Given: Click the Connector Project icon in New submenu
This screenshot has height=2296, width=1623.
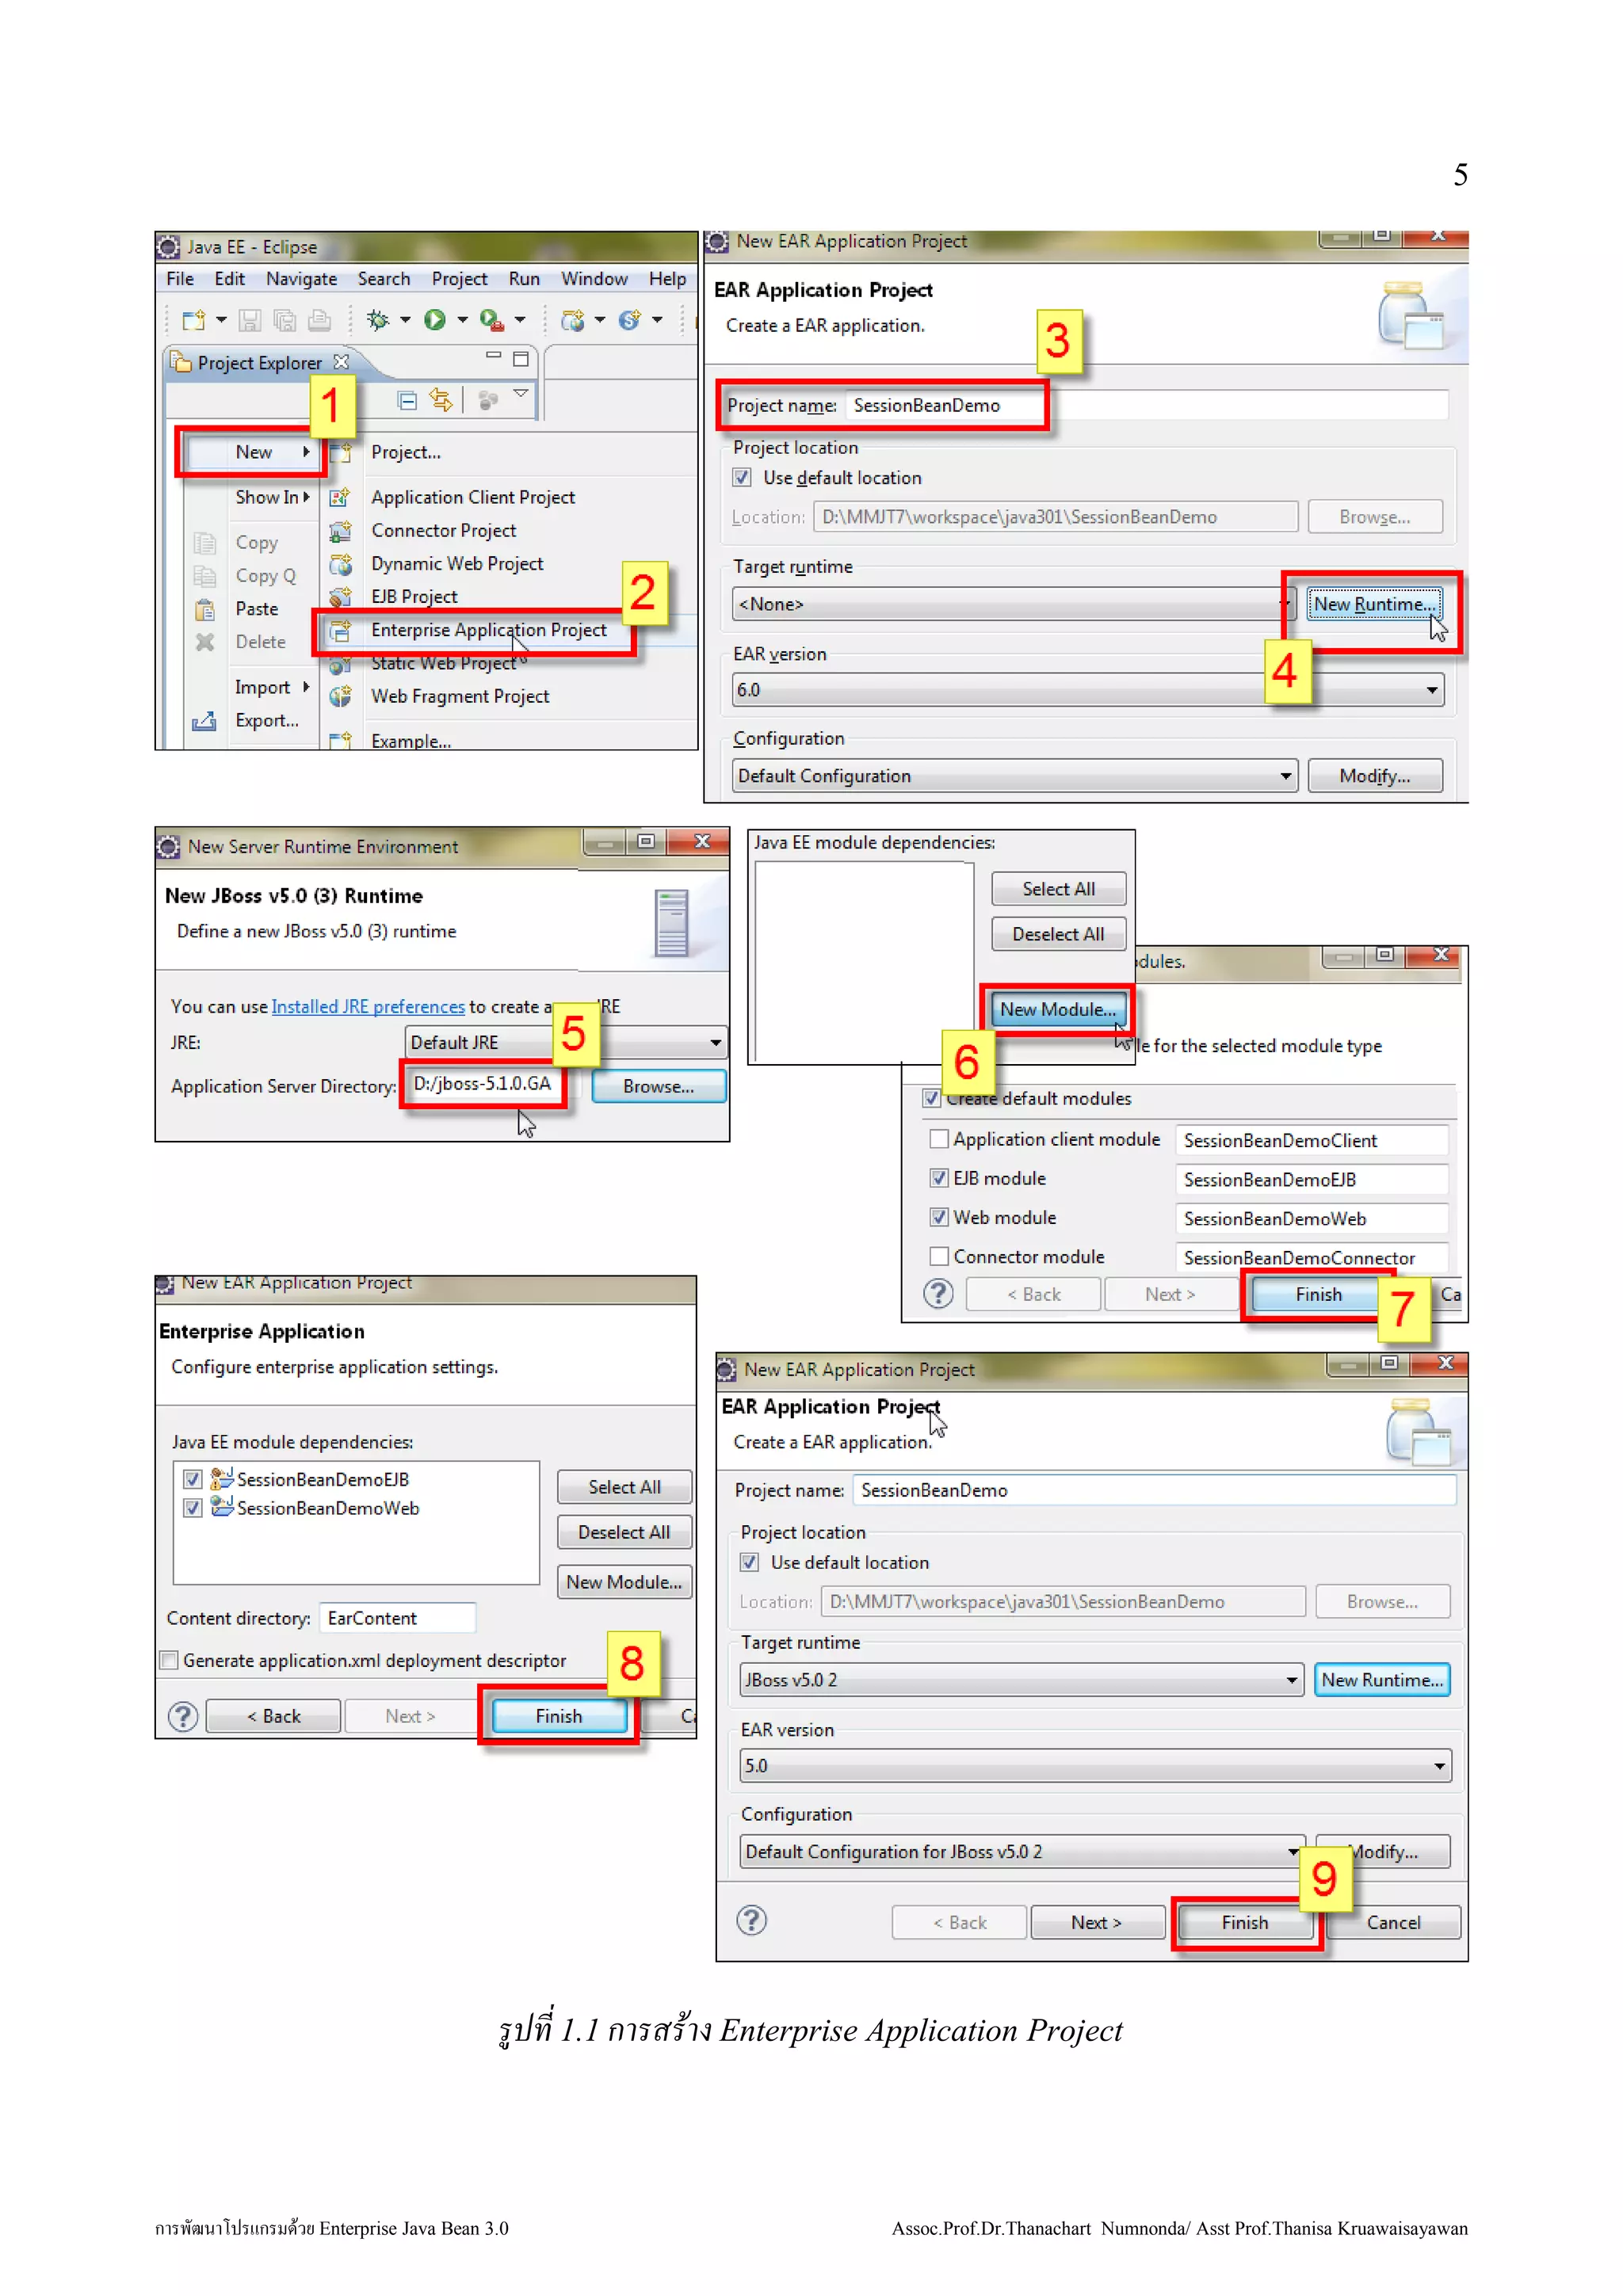Looking at the screenshot, I should pyautogui.click(x=341, y=531).
